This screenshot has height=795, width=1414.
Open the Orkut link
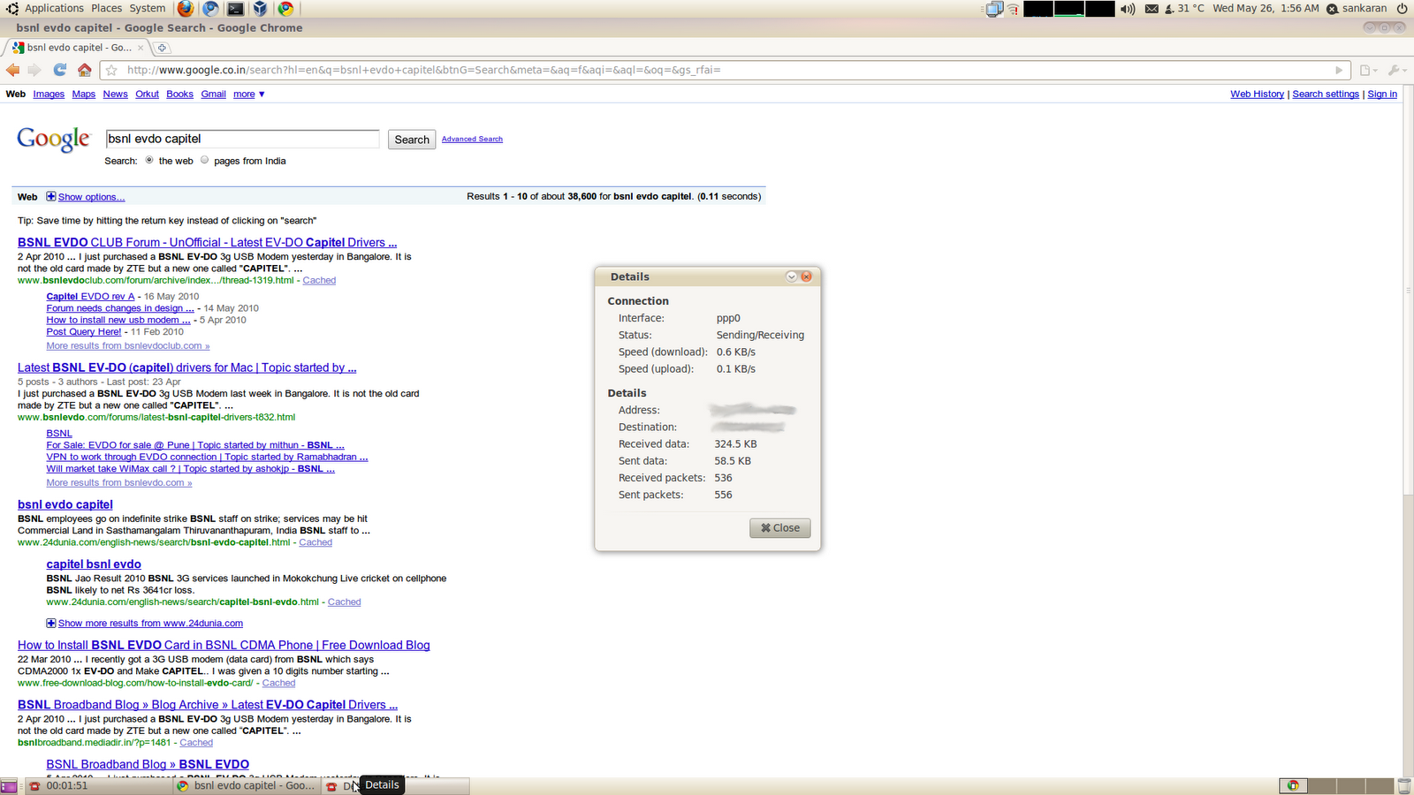147,95
